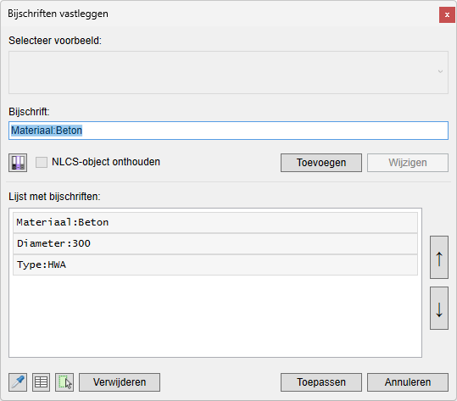The height and width of the screenshot is (401, 457).
Task: Move caption down with the arrow button
Action: coord(439,308)
